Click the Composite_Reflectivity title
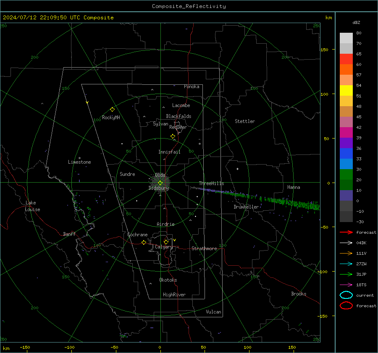The width and height of the screenshot is (378, 353). 189,6
